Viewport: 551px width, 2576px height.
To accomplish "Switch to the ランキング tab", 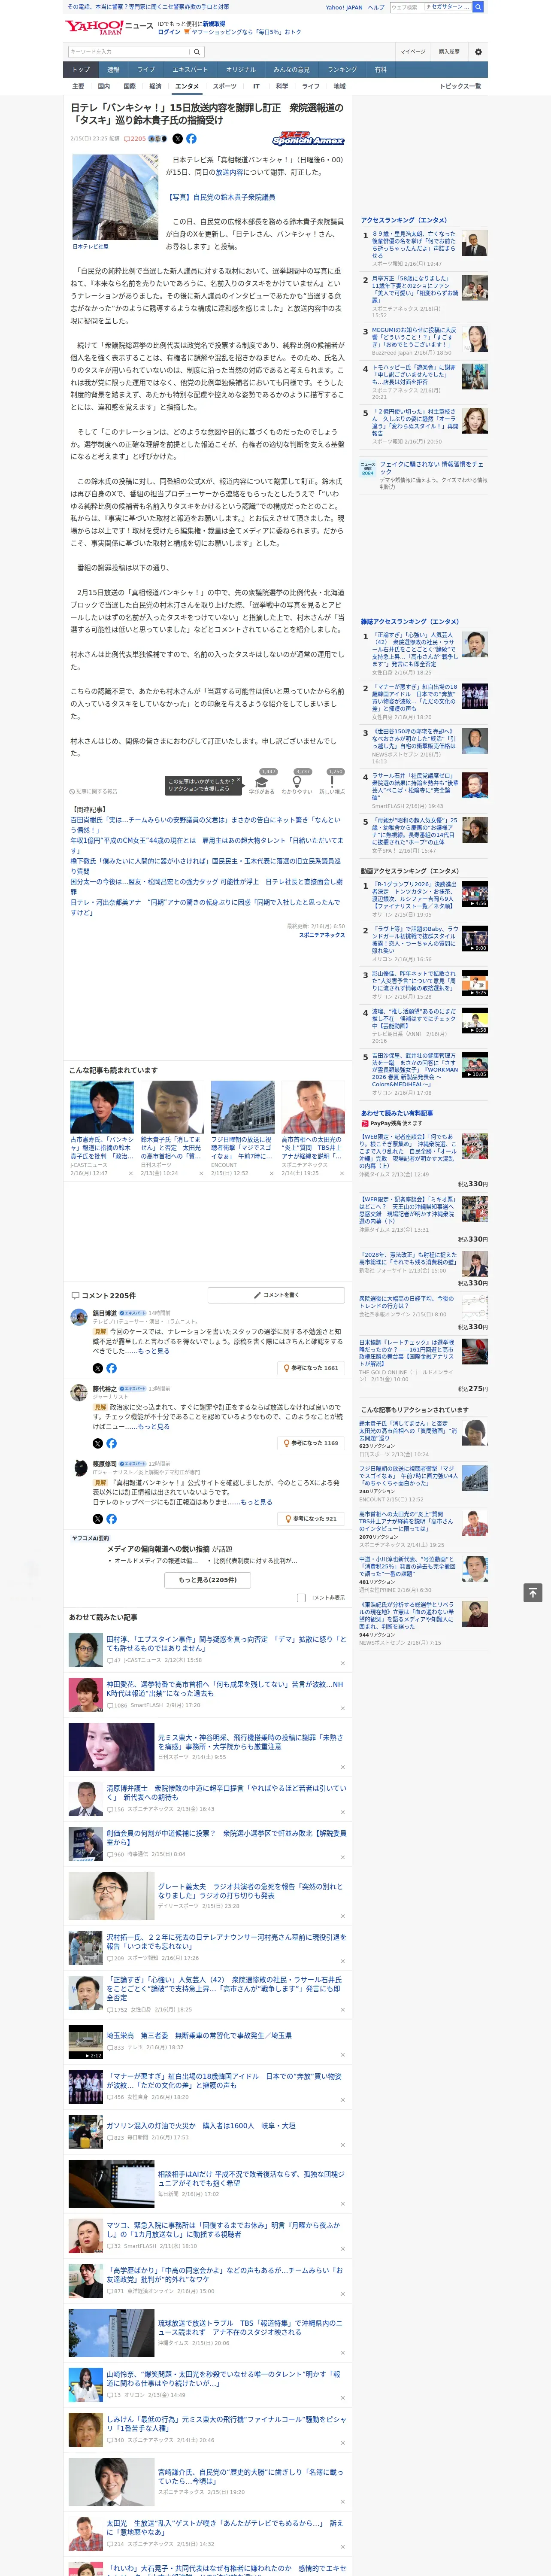I will [x=342, y=70].
